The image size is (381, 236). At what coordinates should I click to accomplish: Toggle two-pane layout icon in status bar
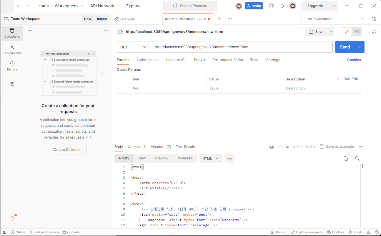[369, 232]
